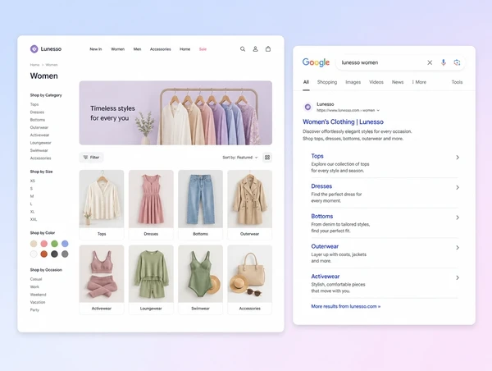
Task: Open the Dresses product category thumbnail
Action: [x=151, y=199]
